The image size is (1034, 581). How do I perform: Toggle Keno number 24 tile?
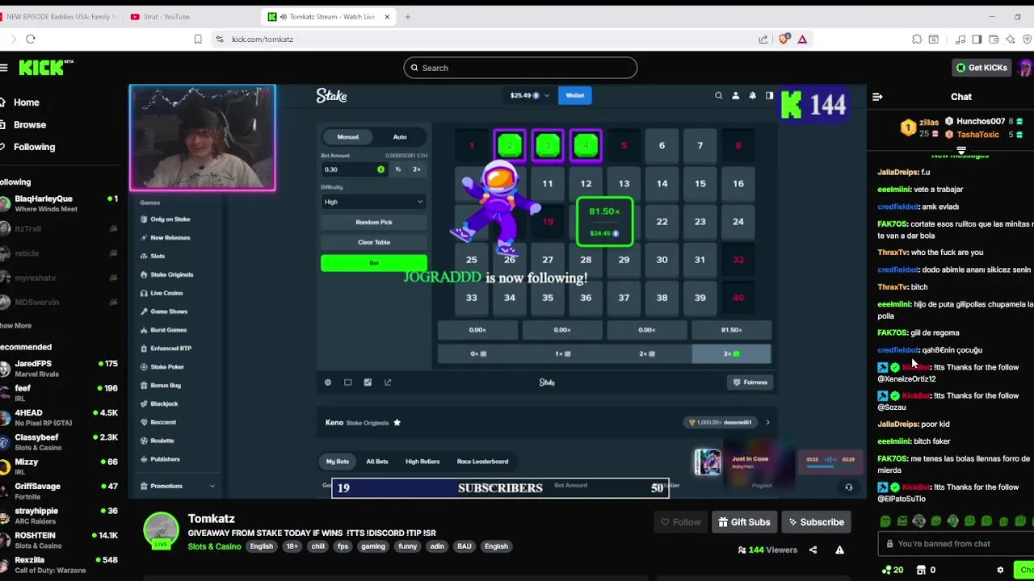pyautogui.click(x=738, y=221)
